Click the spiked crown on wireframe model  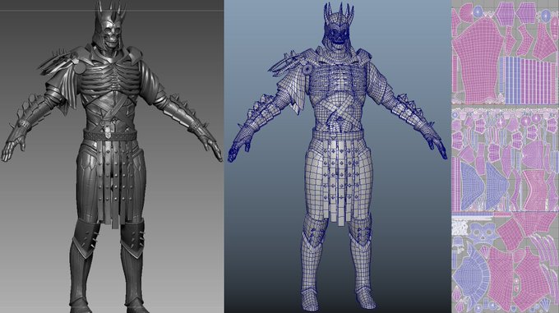coord(339,14)
